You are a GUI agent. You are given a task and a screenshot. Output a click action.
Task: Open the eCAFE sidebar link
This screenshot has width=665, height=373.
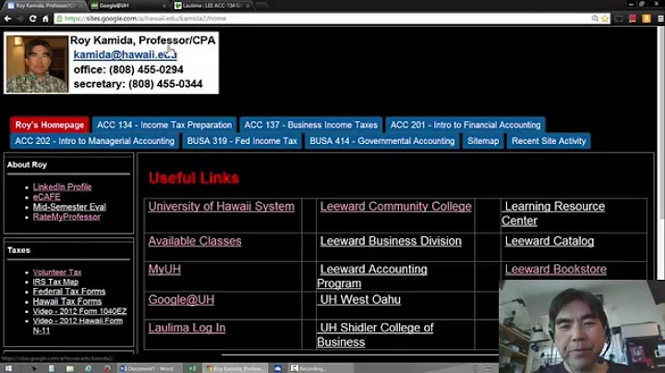[x=47, y=197]
